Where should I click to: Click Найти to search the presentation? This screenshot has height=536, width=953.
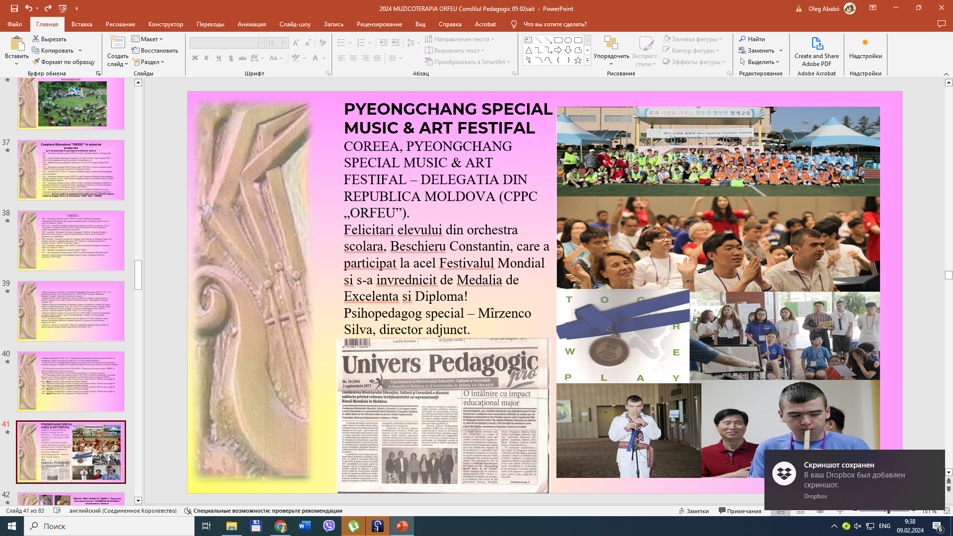tap(752, 39)
